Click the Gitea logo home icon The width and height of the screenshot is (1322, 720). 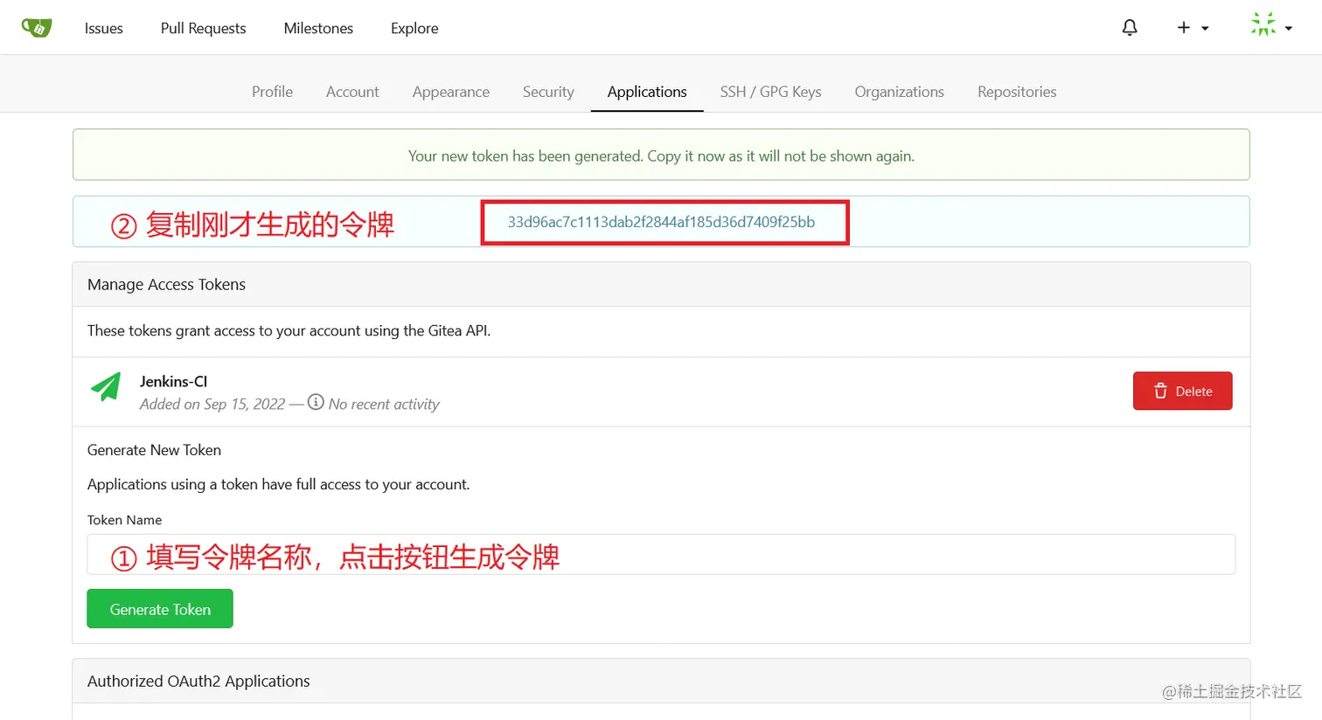click(x=37, y=28)
